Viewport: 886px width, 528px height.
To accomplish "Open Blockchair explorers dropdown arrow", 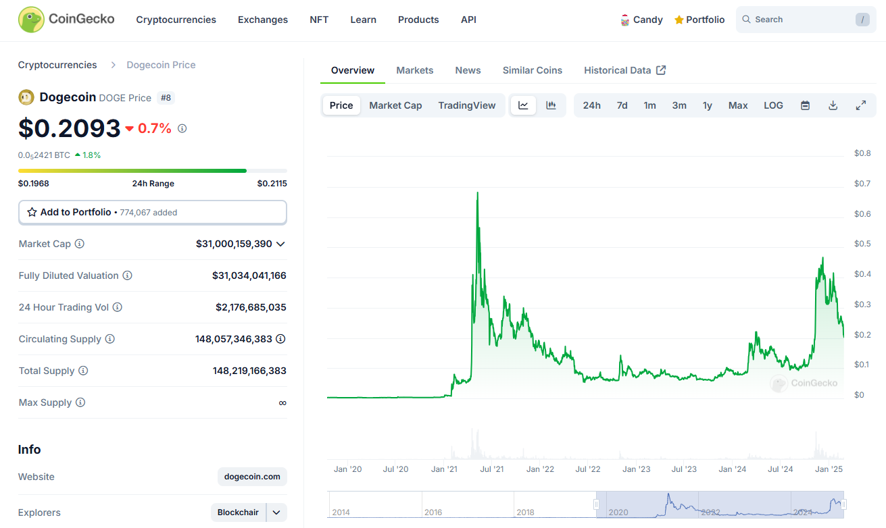I will pyautogui.click(x=276, y=512).
